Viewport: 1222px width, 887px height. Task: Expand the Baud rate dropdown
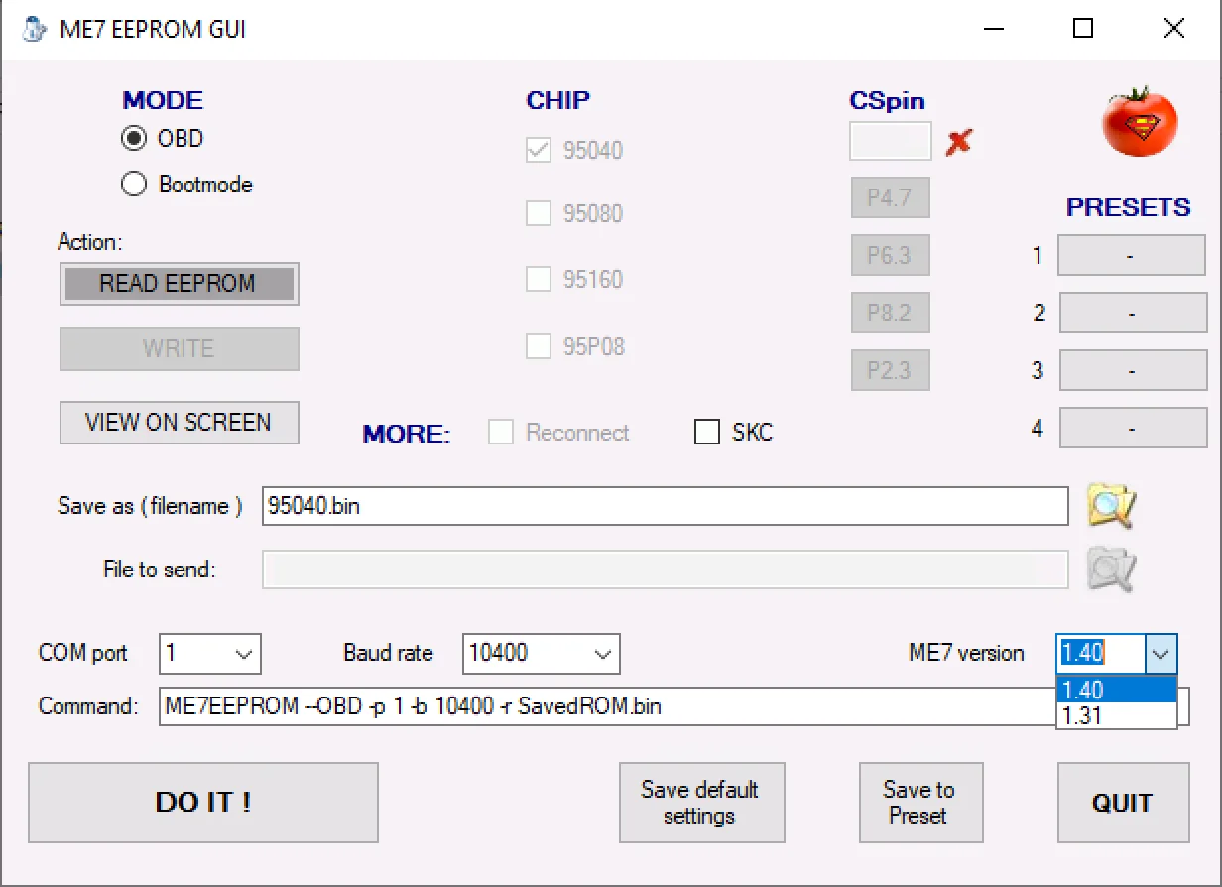pos(601,654)
